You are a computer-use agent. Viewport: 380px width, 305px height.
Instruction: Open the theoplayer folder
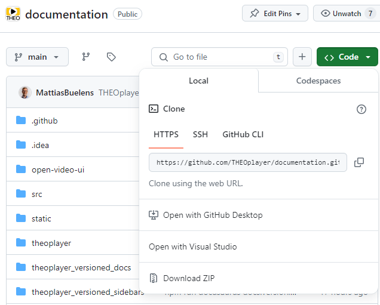point(51,243)
